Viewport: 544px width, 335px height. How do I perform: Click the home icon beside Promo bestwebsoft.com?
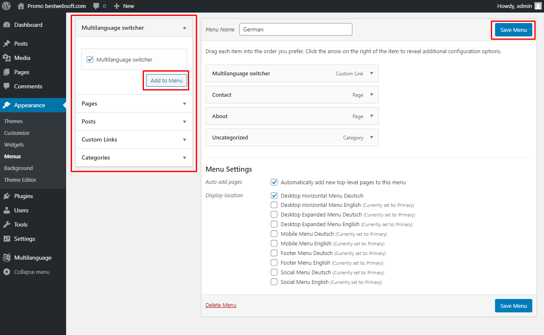pos(21,6)
